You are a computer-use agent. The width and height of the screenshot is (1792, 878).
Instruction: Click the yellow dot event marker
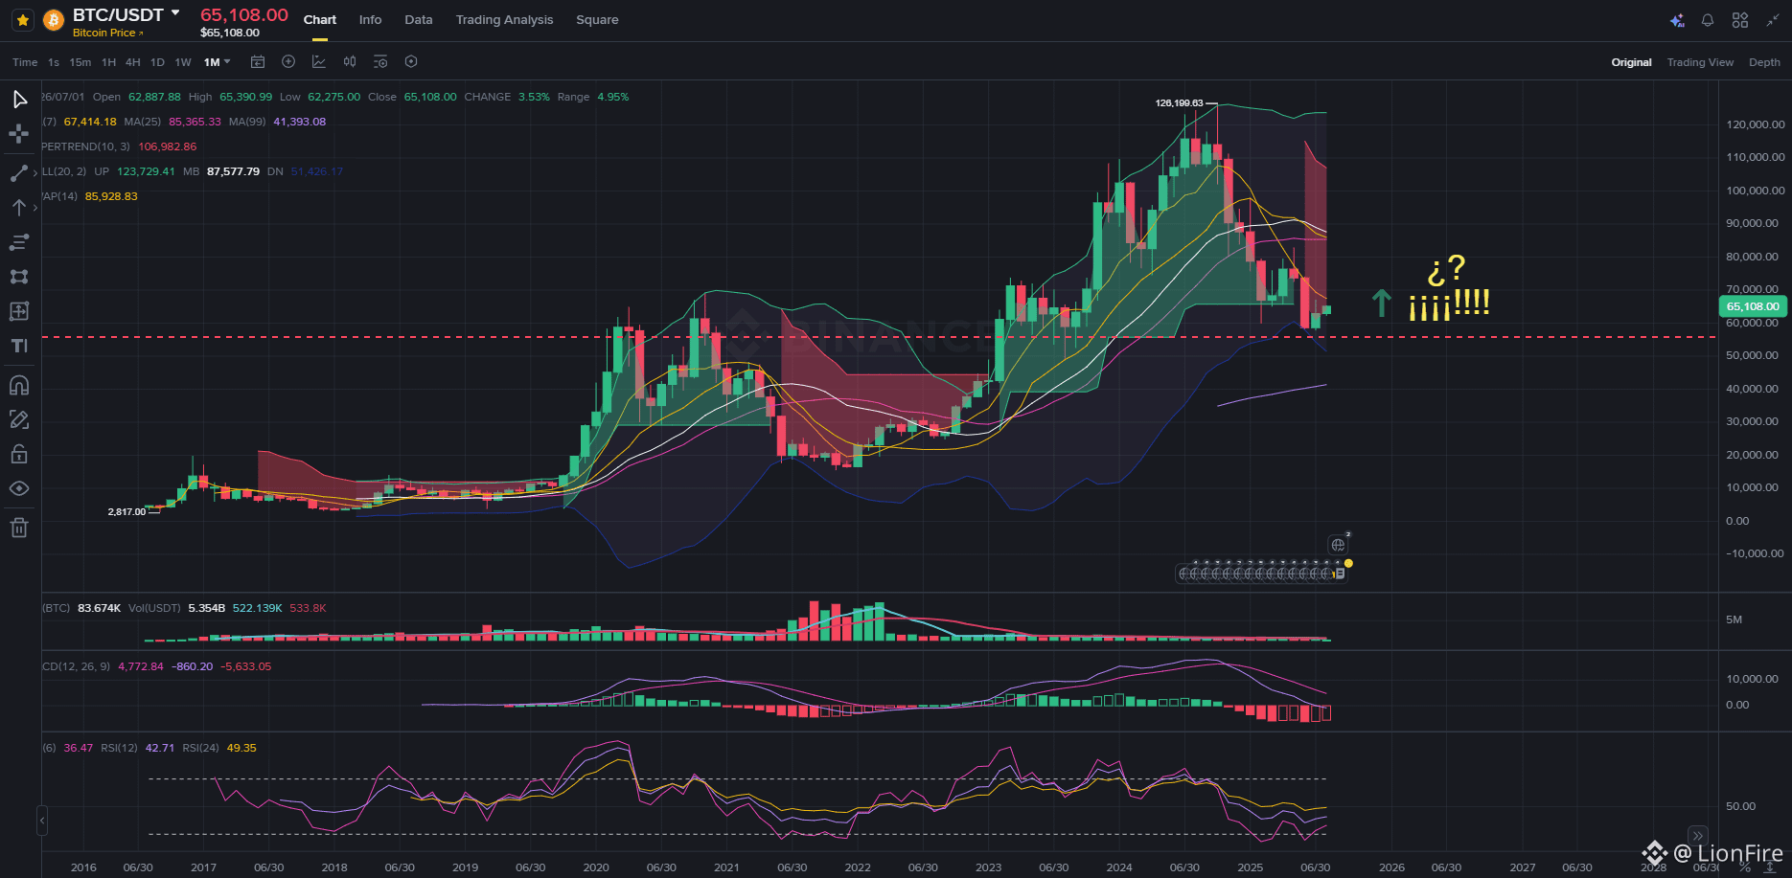pyautogui.click(x=1348, y=563)
